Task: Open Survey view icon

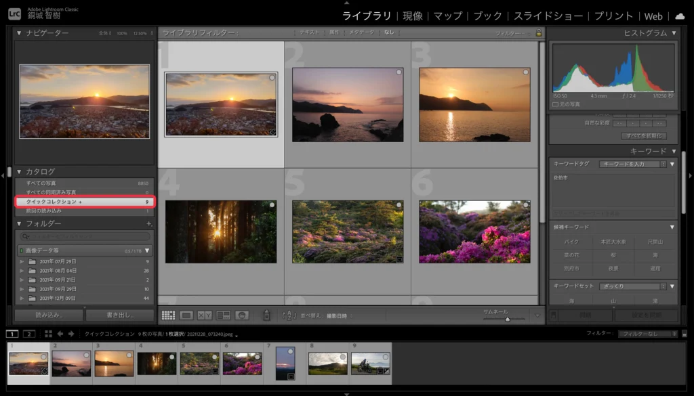Action: click(223, 315)
